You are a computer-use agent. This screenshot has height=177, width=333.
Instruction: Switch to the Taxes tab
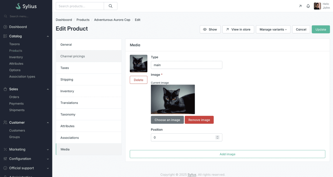pos(89,68)
